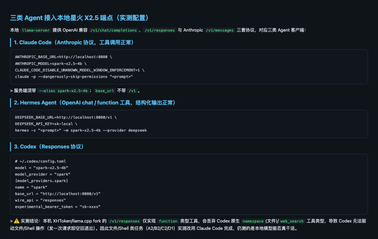Click heading '1. Claude Code（Anthropic 协议'
Screen dimensions: 378x239
coord(74,43)
